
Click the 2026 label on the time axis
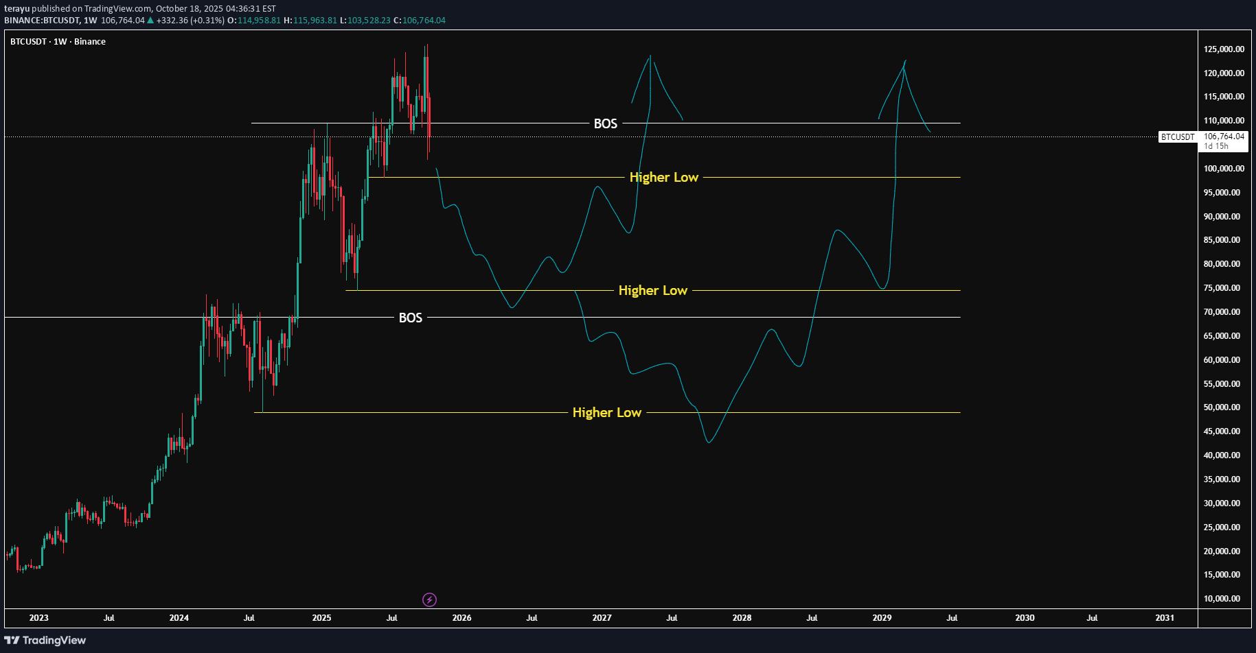point(461,618)
